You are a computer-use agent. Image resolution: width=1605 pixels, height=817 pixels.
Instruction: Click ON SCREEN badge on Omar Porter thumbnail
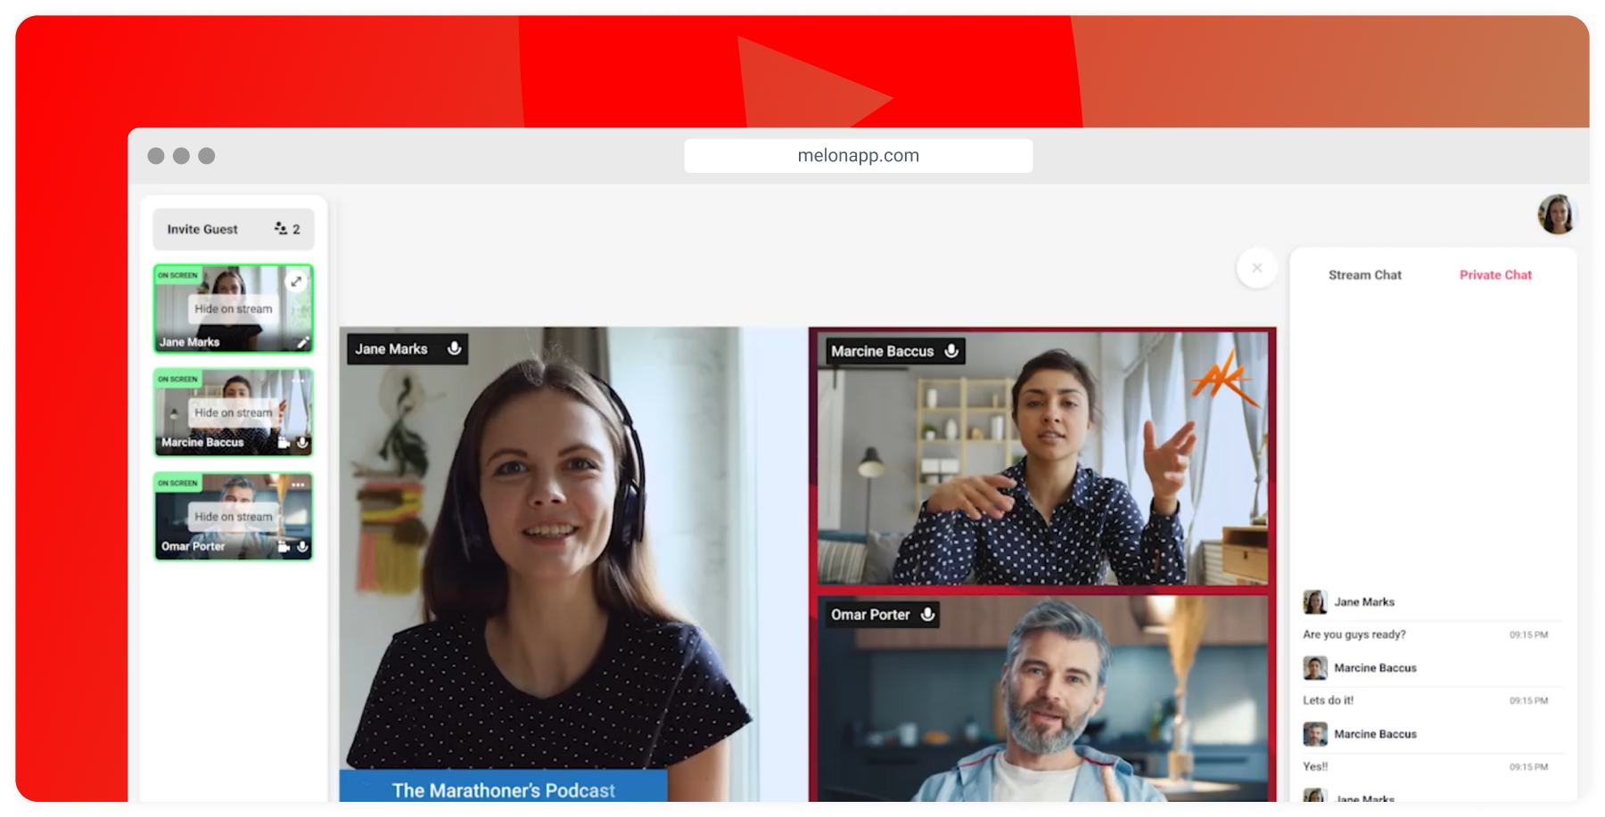point(177,484)
